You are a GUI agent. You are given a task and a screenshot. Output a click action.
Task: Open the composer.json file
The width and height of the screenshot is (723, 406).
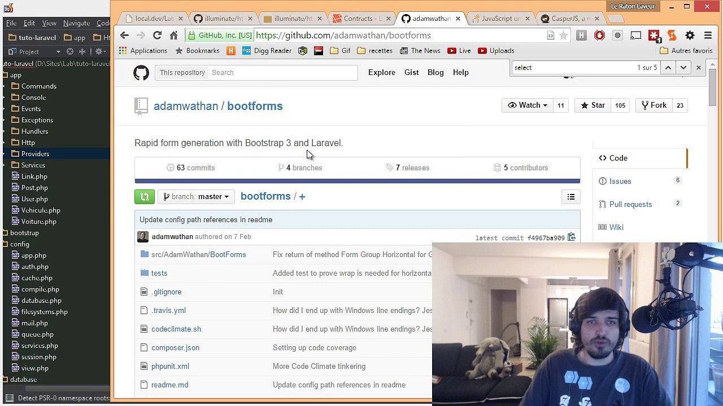pos(175,348)
